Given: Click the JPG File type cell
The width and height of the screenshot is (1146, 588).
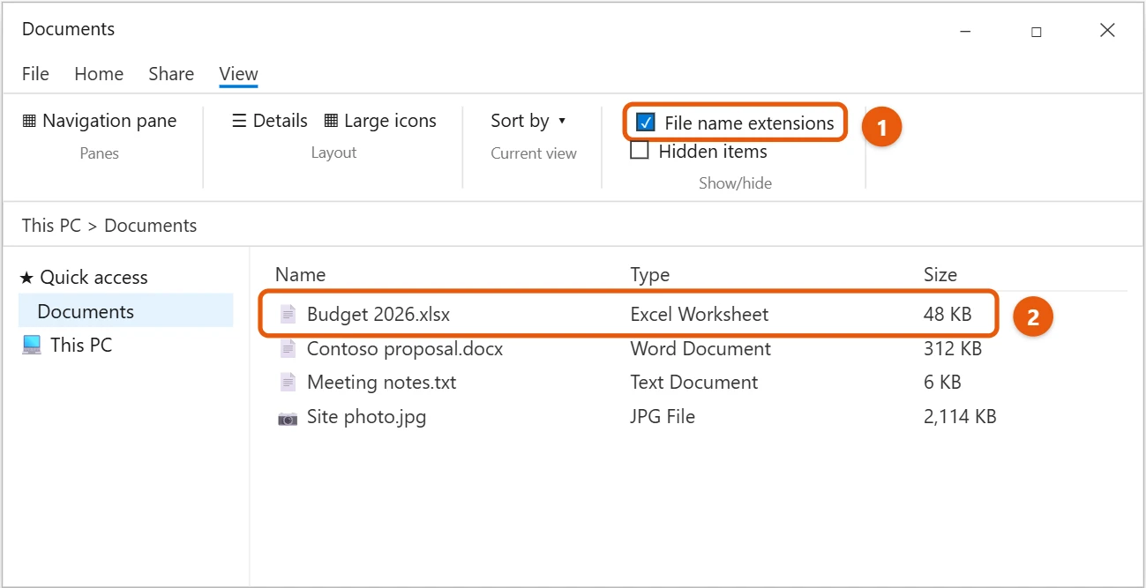Looking at the screenshot, I should (x=663, y=417).
